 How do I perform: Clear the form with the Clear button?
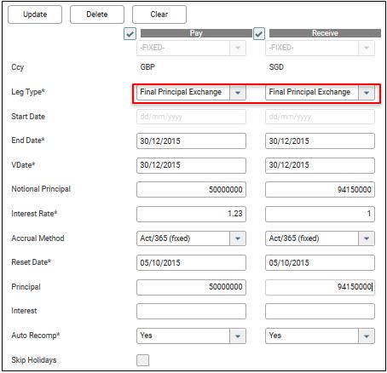pos(159,14)
